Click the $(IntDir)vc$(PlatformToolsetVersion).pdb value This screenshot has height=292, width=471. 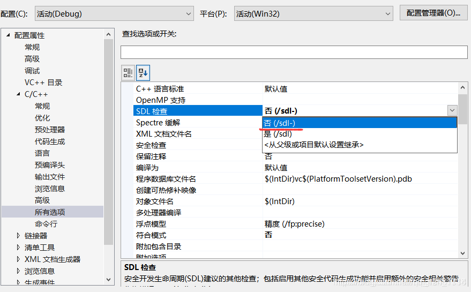[338, 179]
